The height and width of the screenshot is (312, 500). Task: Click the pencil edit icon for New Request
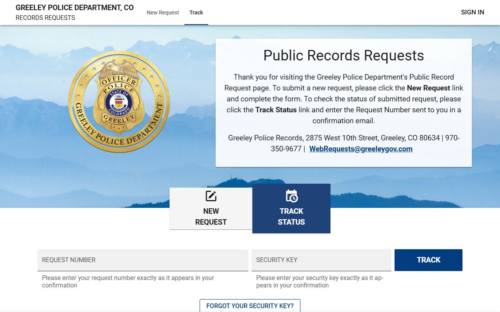211,196
